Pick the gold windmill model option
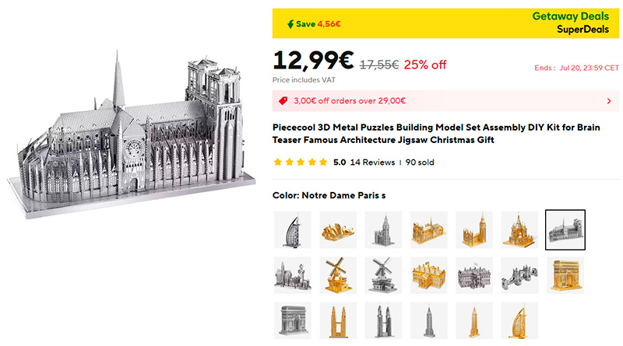623x346 pixels. point(338,274)
